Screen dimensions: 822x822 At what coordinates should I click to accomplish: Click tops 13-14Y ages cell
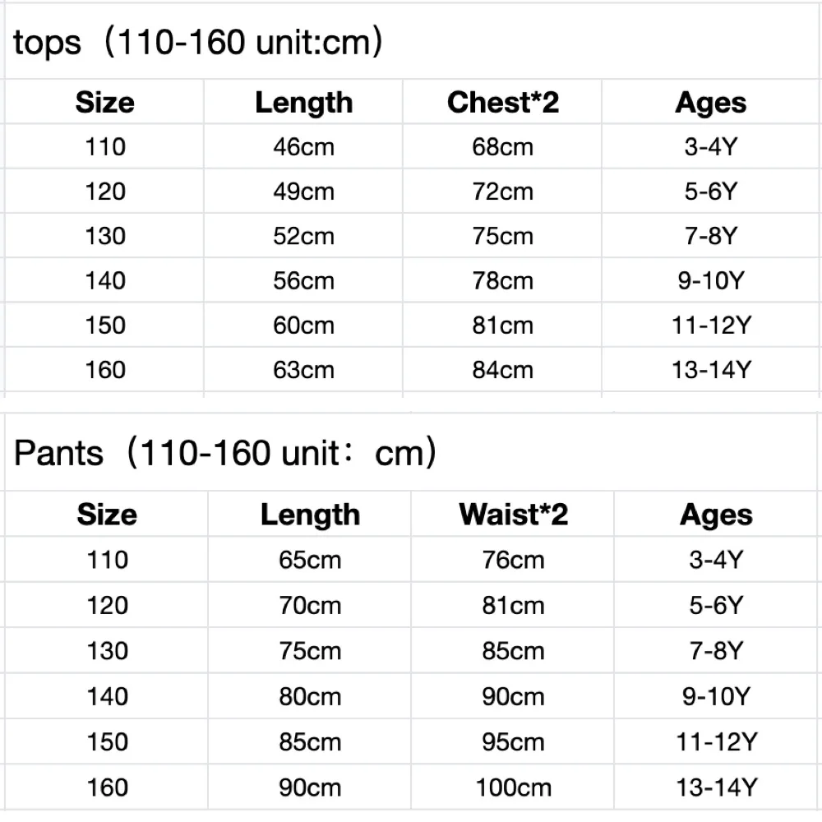click(x=710, y=369)
